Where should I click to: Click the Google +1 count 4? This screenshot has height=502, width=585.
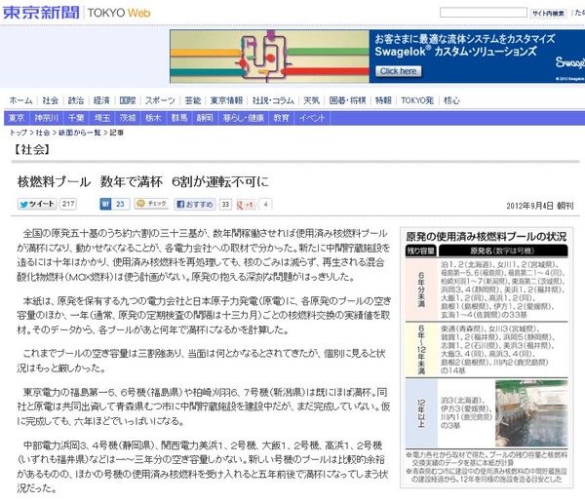(x=265, y=205)
